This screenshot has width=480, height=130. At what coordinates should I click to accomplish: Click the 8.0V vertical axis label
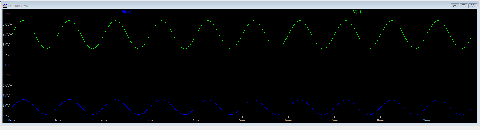point(6,24)
